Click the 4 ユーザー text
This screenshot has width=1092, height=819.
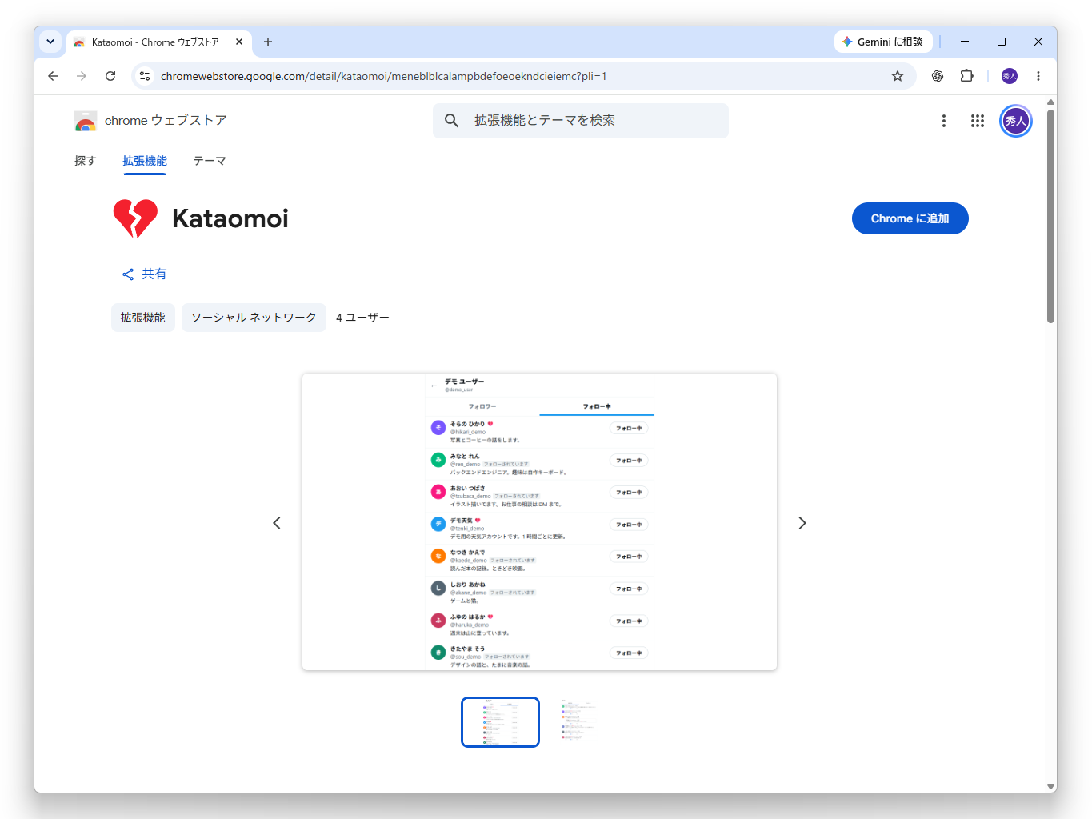coord(362,318)
